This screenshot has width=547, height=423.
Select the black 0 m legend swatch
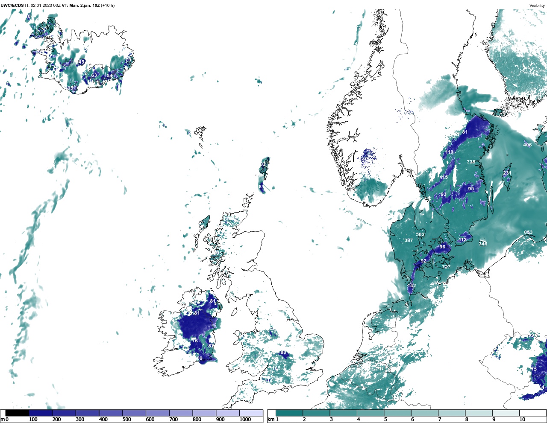coord(17,413)
